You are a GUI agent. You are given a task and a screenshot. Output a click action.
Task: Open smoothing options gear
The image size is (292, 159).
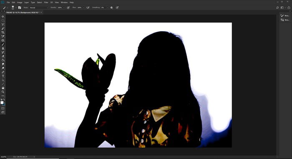click(x=111, y=8)
